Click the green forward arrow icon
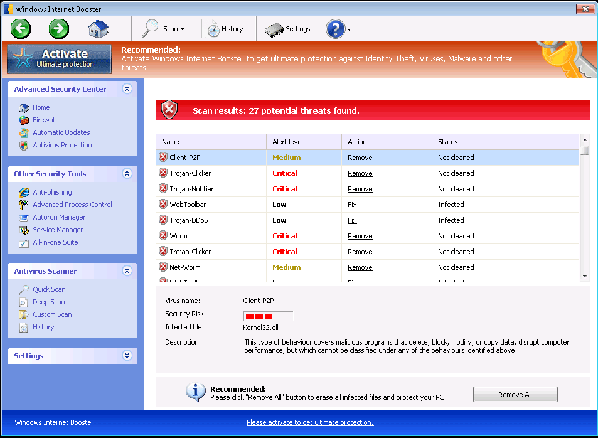Image resolution: width=598 pixels, height=438 pixels. pyautogui.click(x=59, y=29)
